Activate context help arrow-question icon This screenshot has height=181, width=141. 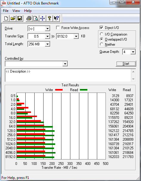point(56,18)
